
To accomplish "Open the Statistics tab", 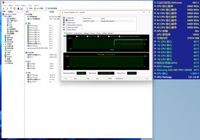I will tap(110, 33).
